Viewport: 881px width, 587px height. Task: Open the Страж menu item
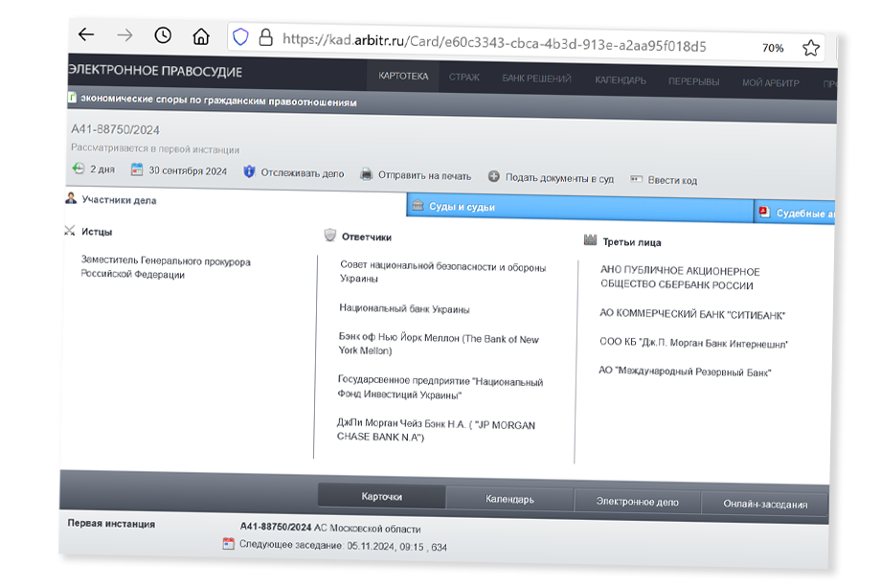click(x=464, y=77)
